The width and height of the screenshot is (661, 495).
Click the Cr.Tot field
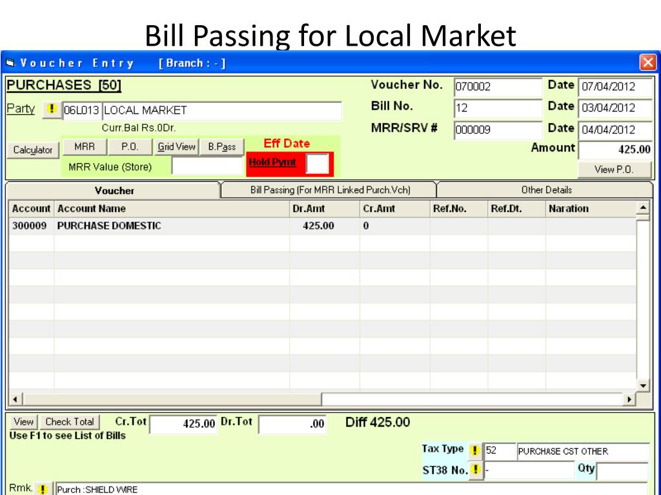click(183, 424)
